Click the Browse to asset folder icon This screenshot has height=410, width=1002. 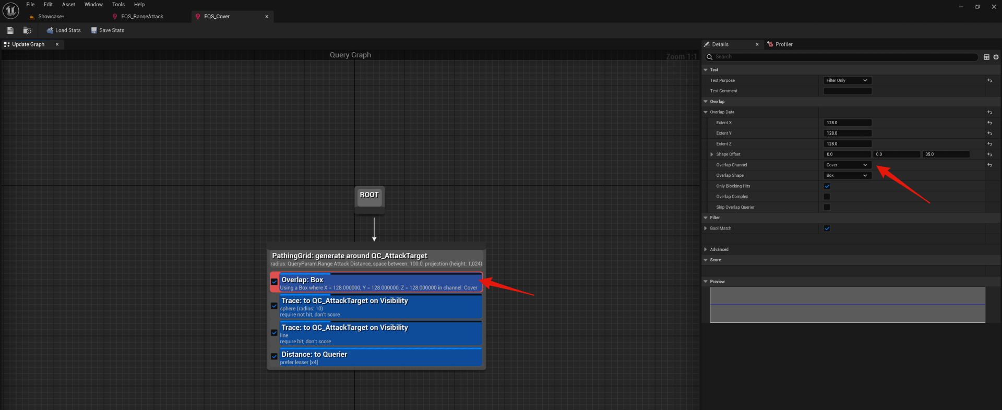coord(27,30)
